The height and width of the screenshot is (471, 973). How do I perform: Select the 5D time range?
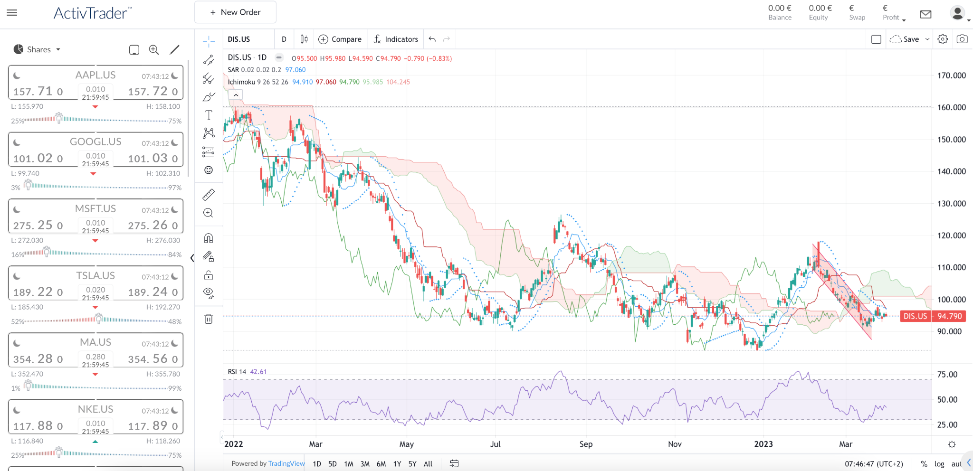(x=333, y=464)
